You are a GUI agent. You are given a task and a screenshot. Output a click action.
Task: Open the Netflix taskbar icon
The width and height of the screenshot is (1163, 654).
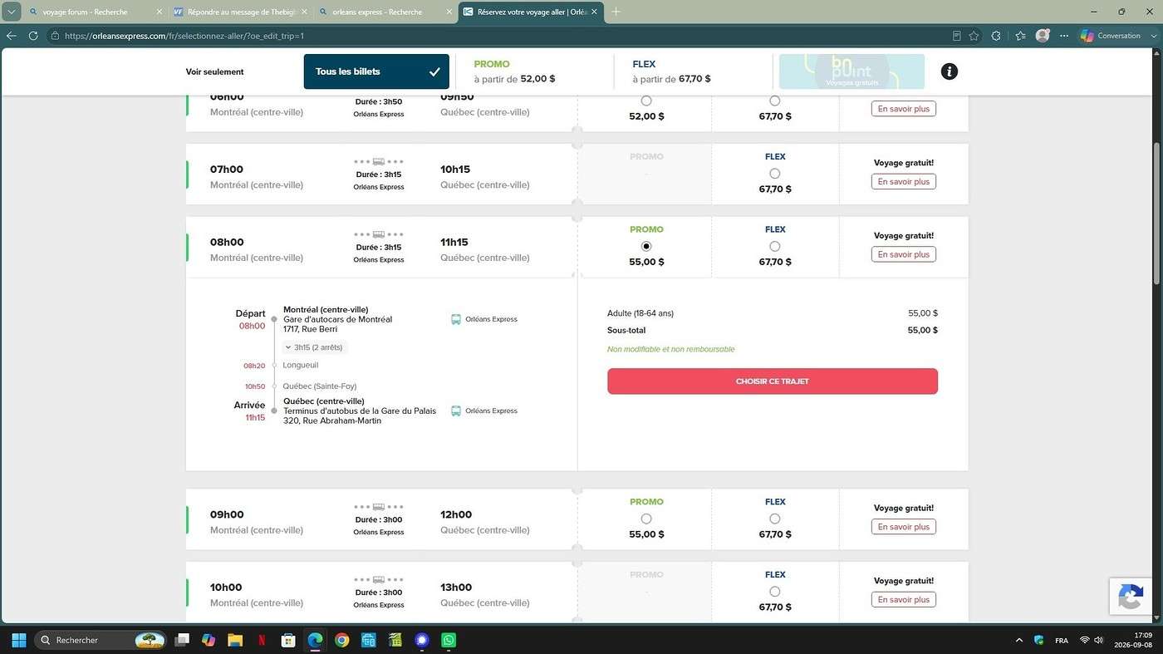pos(262,640)
